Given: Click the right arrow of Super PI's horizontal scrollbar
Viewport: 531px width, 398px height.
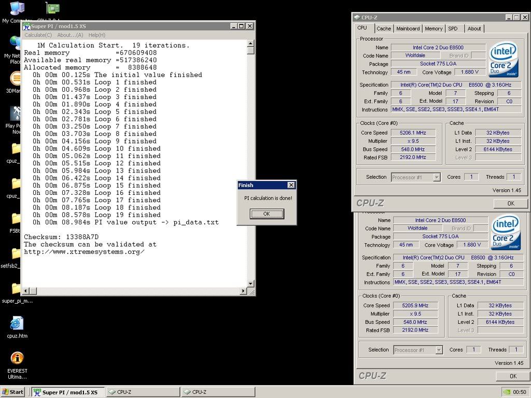Looking at the screenshot, I should pos(244,291).
